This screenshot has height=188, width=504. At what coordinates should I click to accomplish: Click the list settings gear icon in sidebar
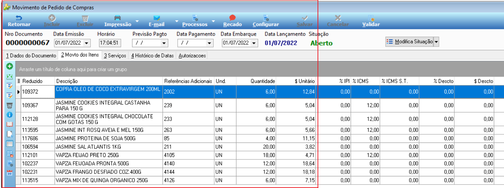coord(10,163)
